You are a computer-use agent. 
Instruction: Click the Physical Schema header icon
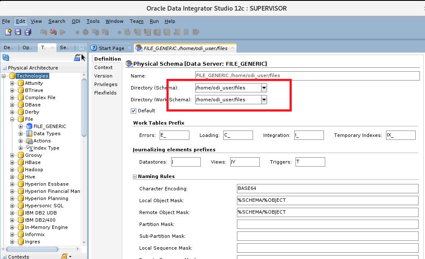coord(129,64)
